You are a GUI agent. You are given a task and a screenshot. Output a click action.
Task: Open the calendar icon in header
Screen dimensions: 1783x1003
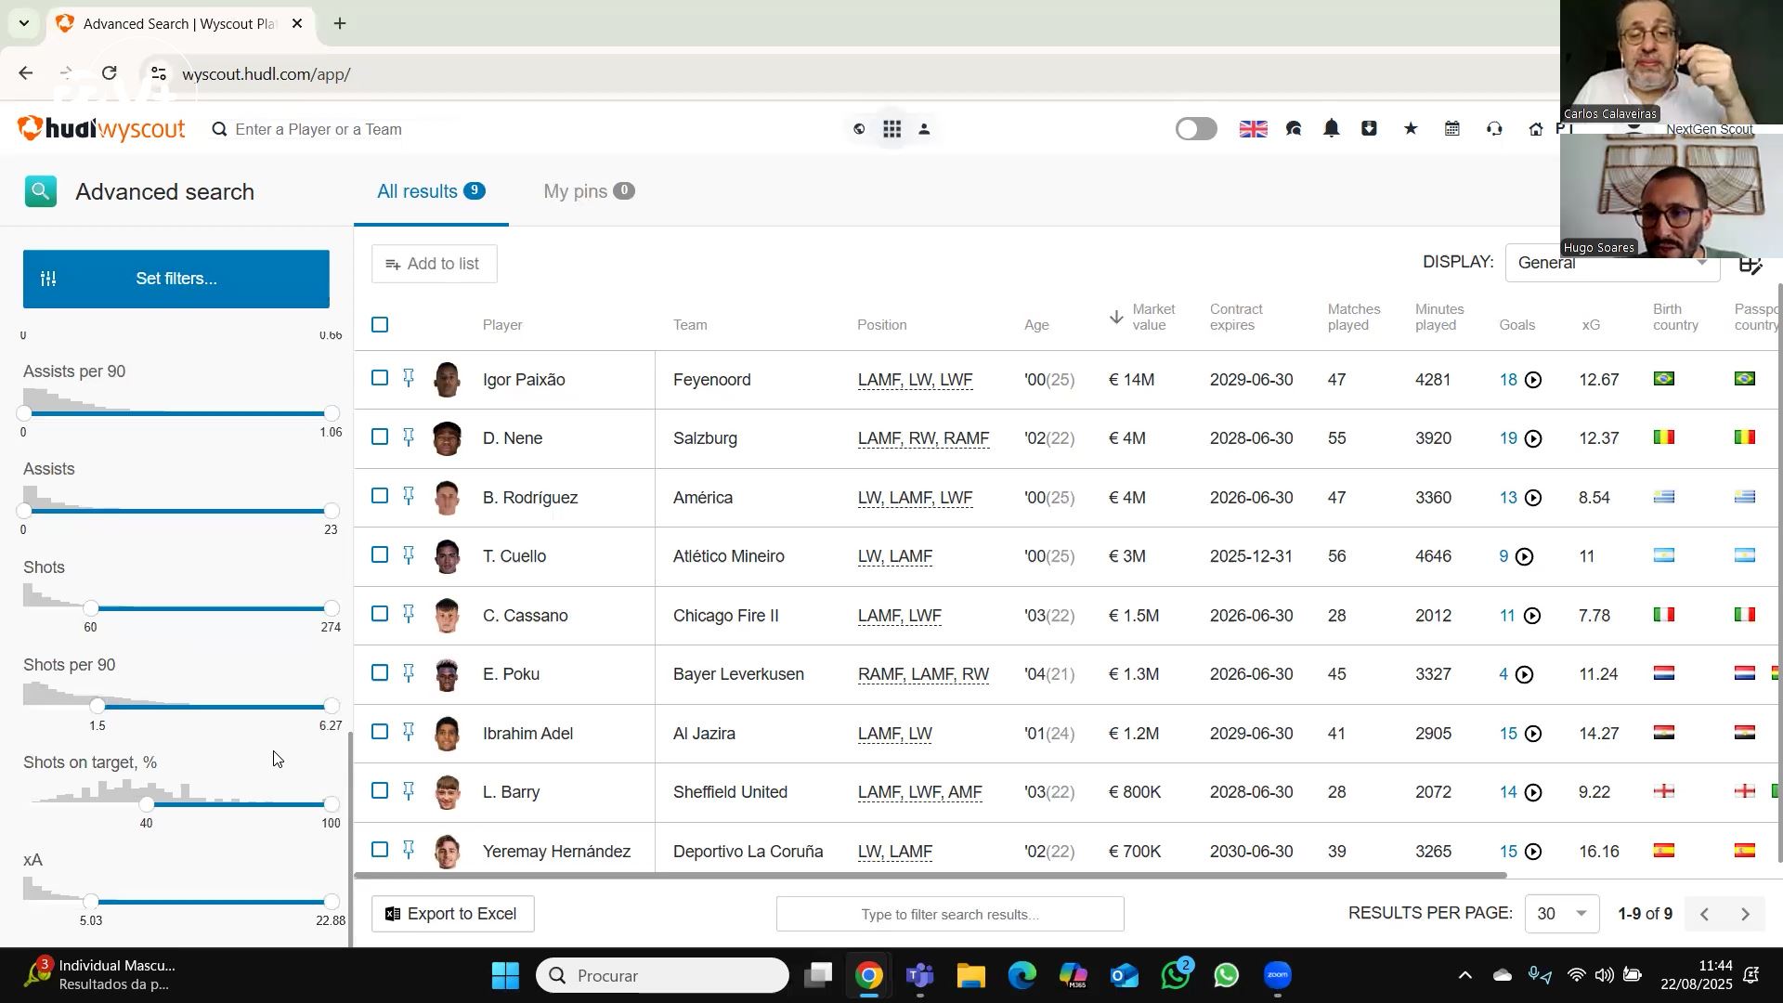tap(1452, 129)
